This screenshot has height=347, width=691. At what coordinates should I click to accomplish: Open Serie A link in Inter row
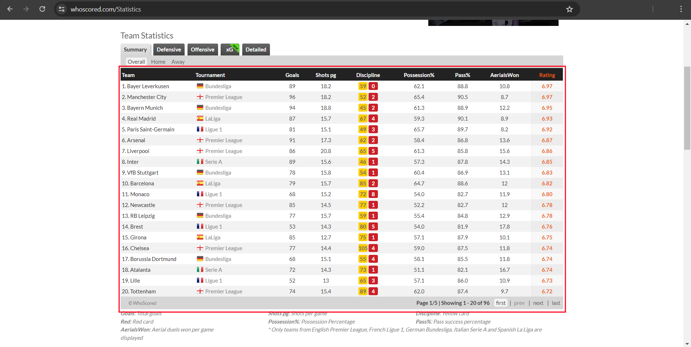coord(213,162)
